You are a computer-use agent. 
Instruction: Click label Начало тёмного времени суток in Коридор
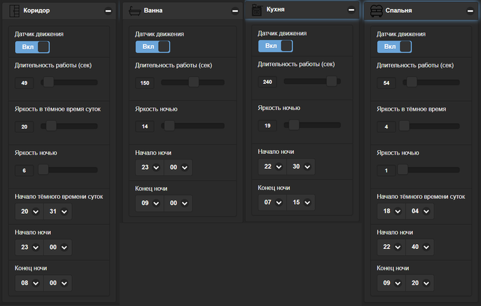pos(59,197)
